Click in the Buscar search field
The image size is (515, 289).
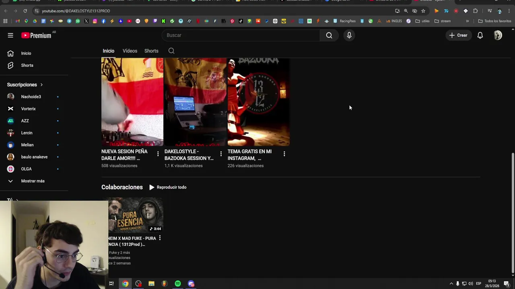click(241, 35)
